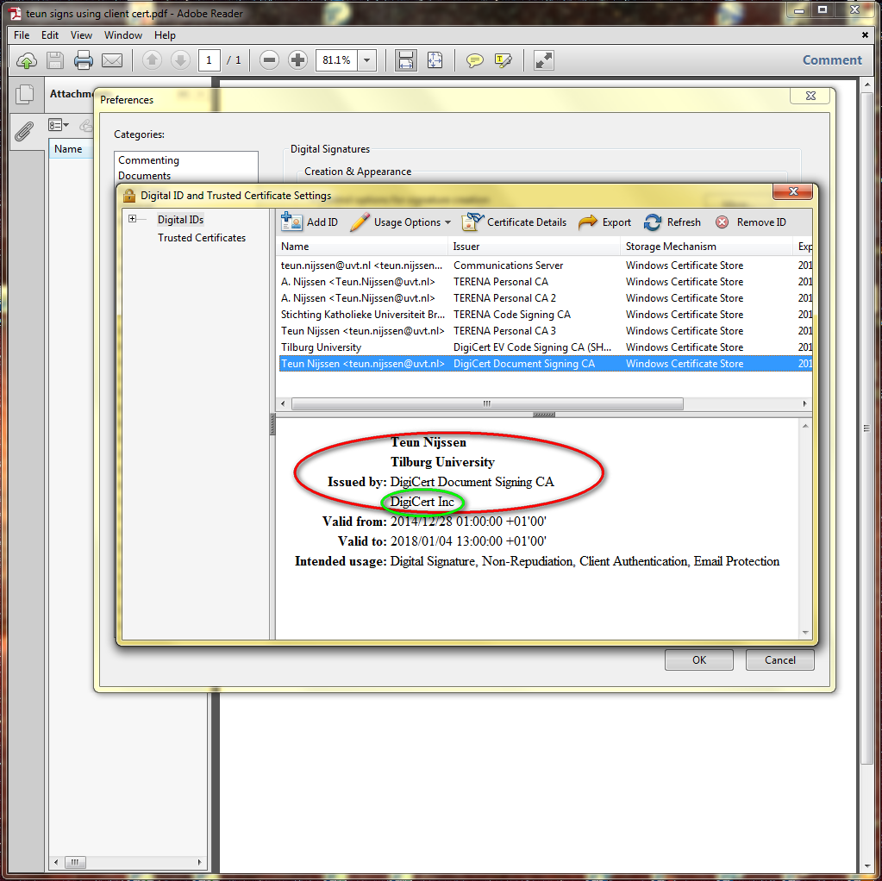The height and width of the screenshot is (881, 882).
Task: Click the Add ID icon
Action: click(x=292, y=222)
